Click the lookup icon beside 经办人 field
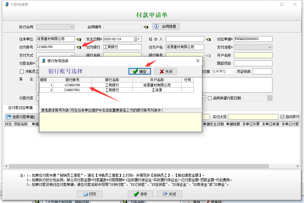 click(x=208, y=39)
